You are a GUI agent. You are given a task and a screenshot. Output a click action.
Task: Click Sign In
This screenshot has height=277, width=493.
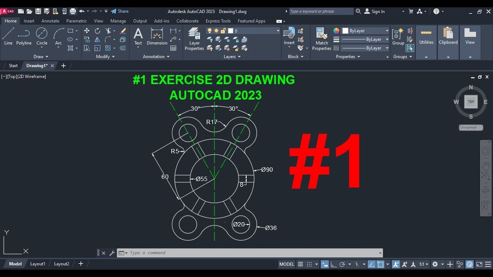(x=374, y=12)
